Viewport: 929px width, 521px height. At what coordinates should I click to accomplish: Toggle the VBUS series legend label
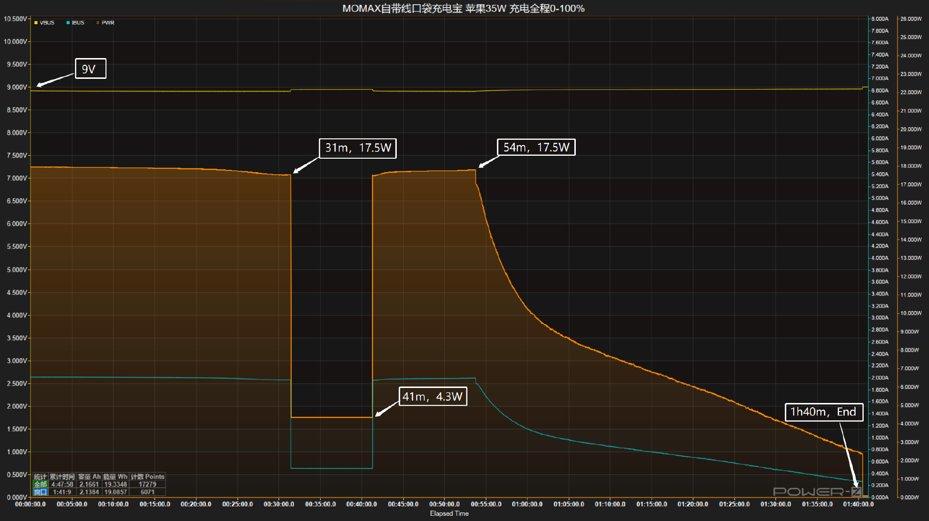pyautogui.click(x=47, y=23)
